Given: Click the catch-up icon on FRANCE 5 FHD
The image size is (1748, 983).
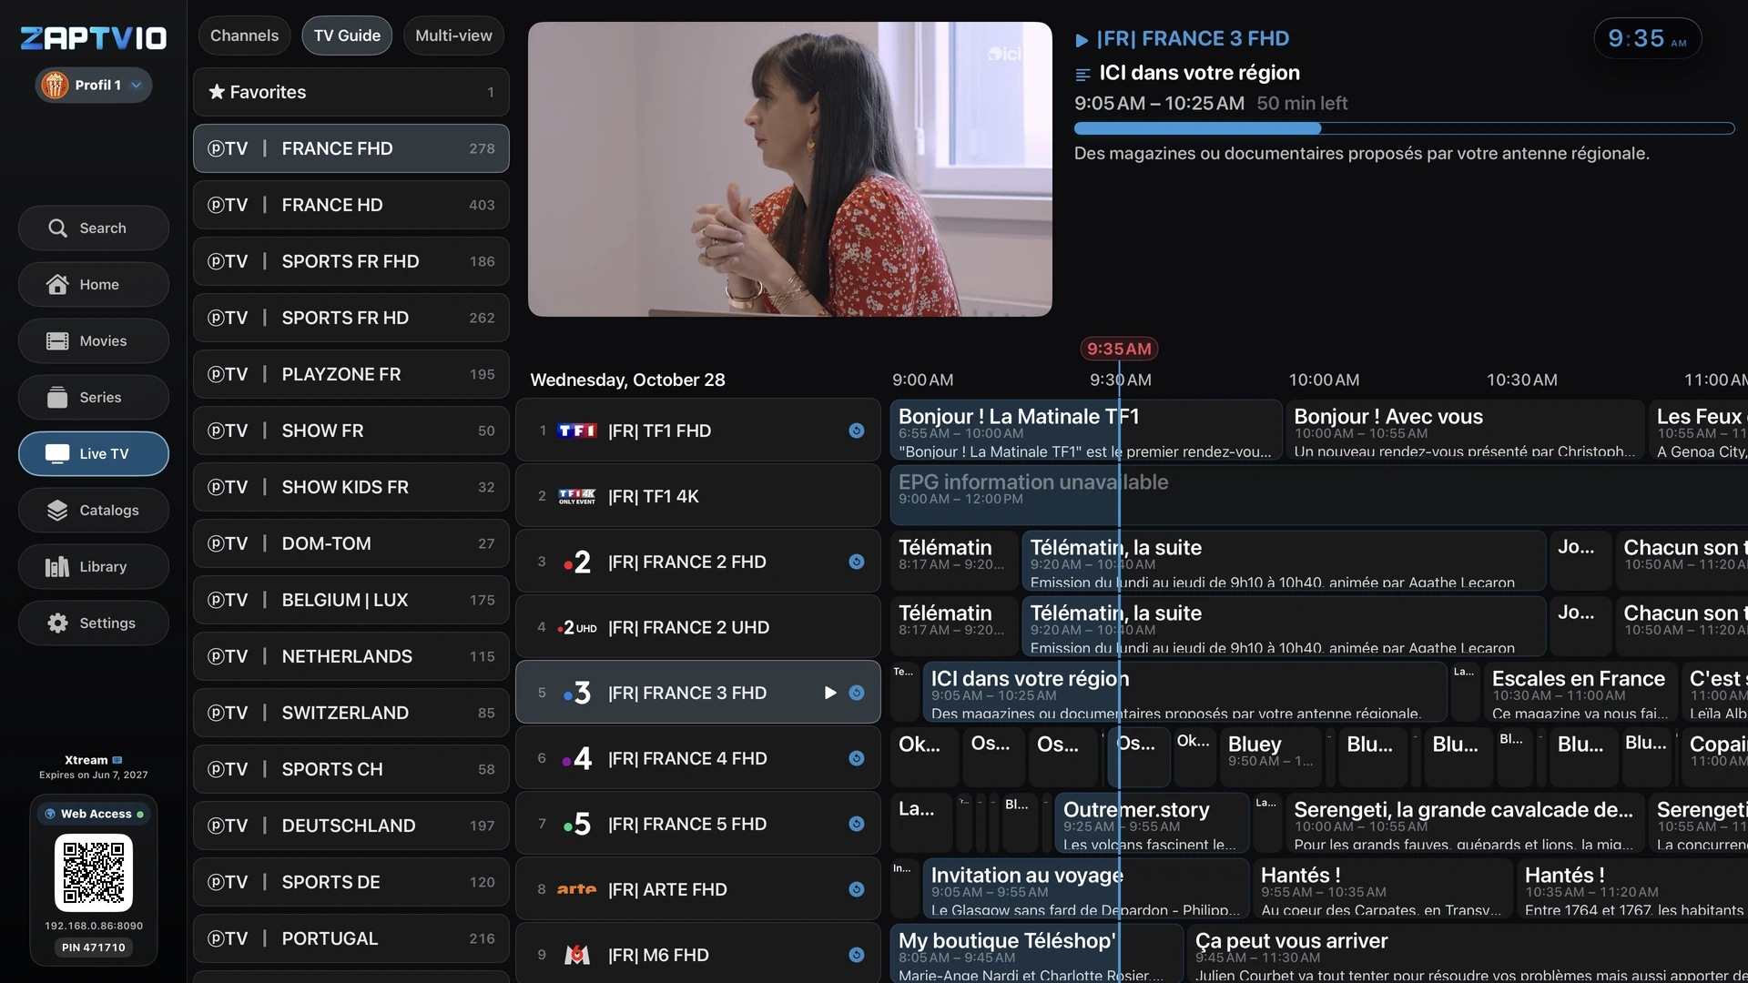Looking at the screenshot, I should point(857,824).
